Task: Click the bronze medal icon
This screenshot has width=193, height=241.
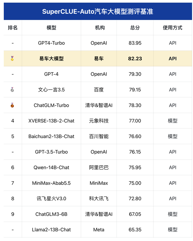Action: coord(12,105)
